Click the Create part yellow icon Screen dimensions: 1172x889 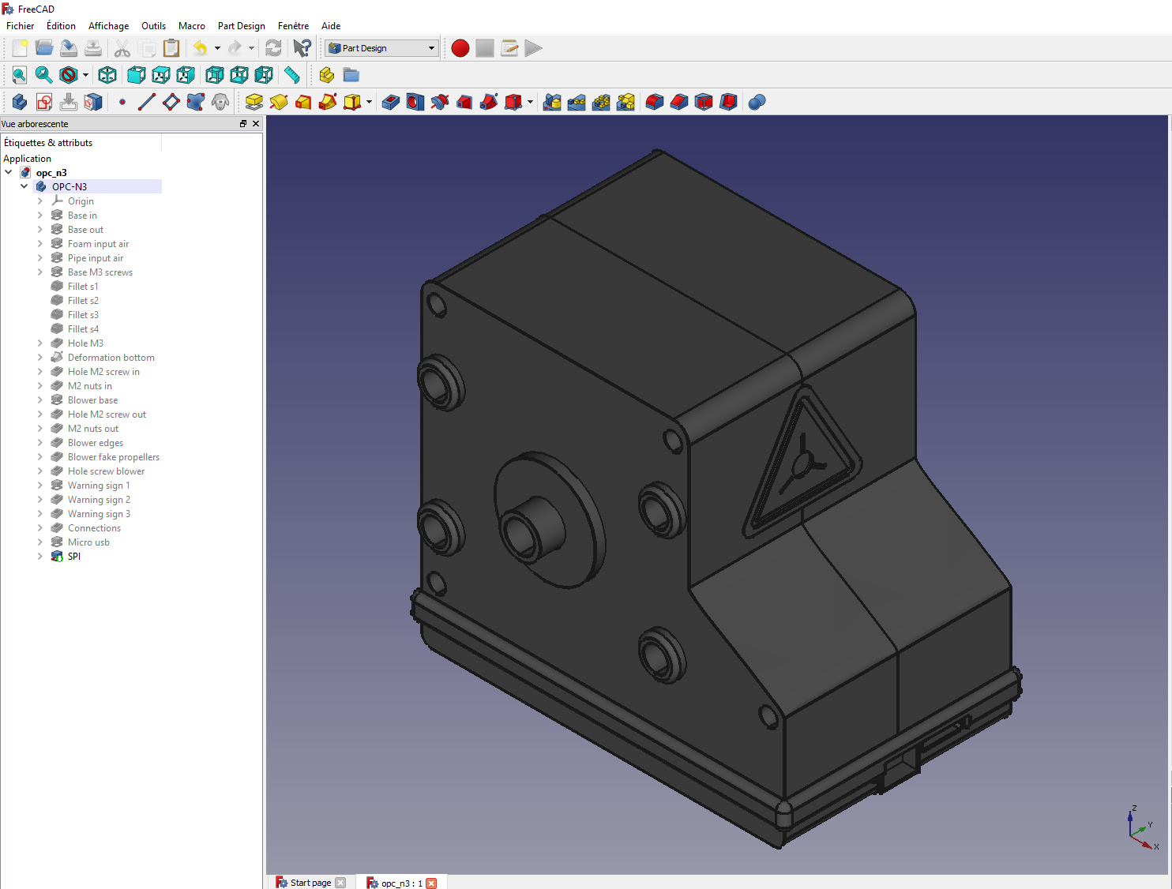pos(327,75)
